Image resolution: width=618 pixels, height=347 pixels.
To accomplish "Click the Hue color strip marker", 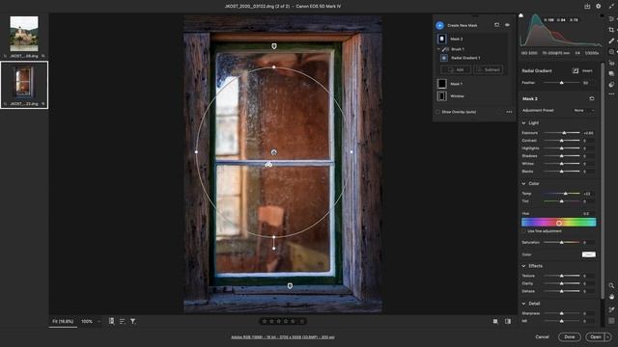I will pyautogui.click(x=559, y=223).
